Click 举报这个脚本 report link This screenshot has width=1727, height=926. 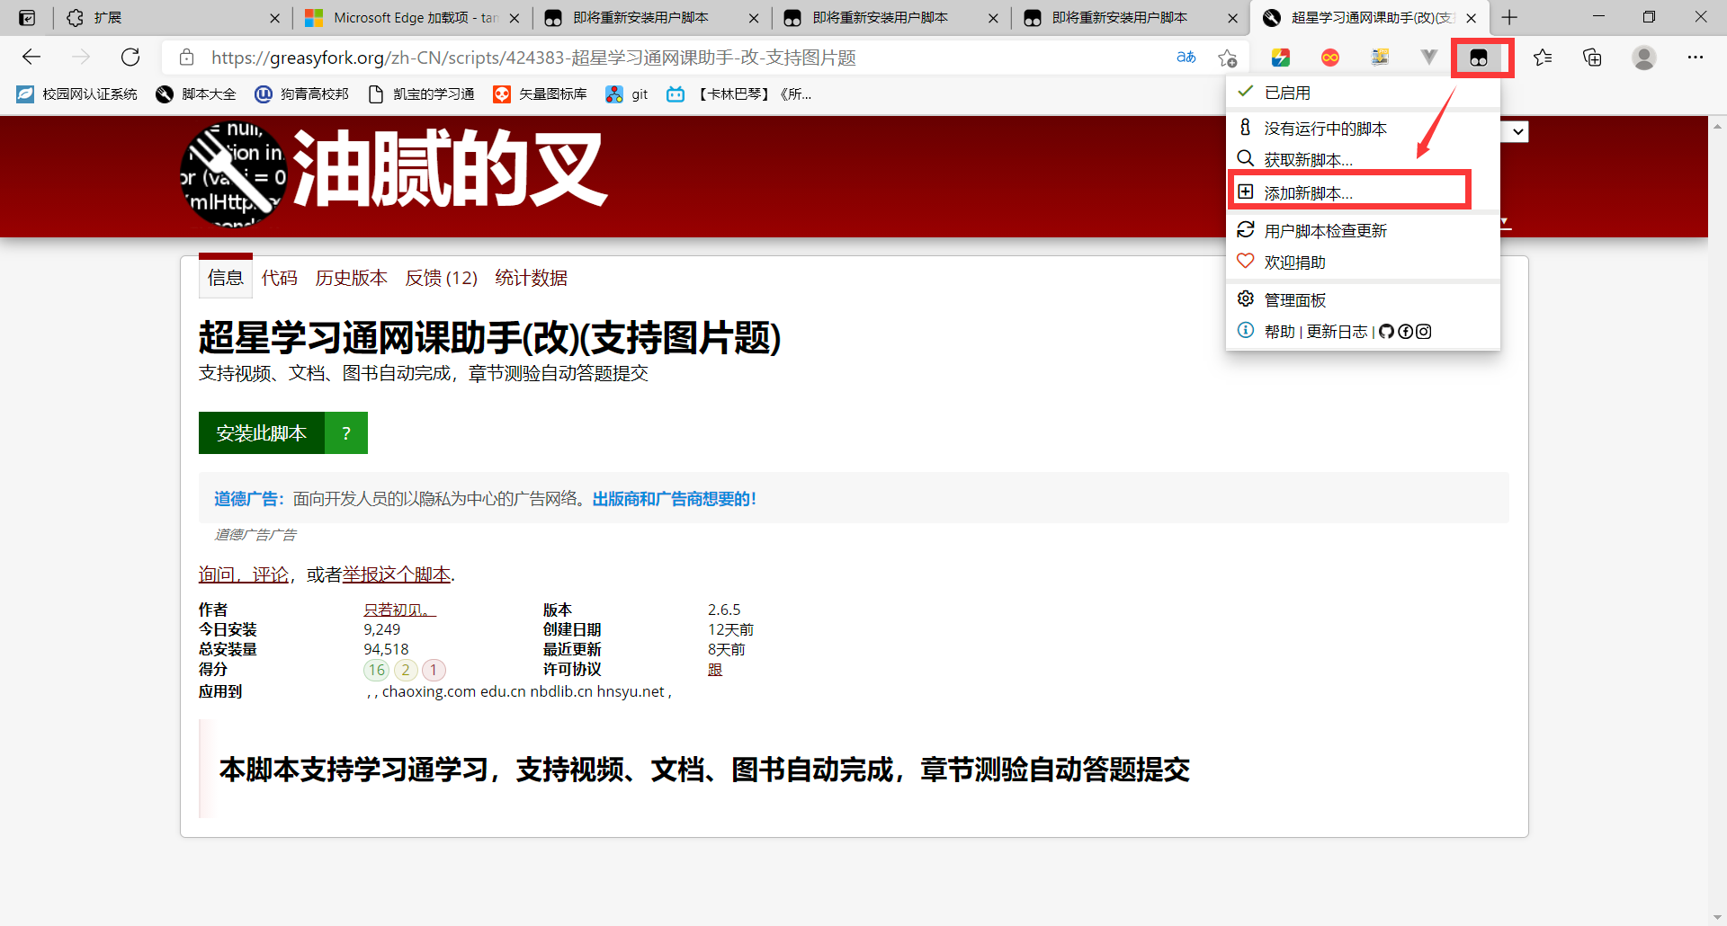point(397,574)
